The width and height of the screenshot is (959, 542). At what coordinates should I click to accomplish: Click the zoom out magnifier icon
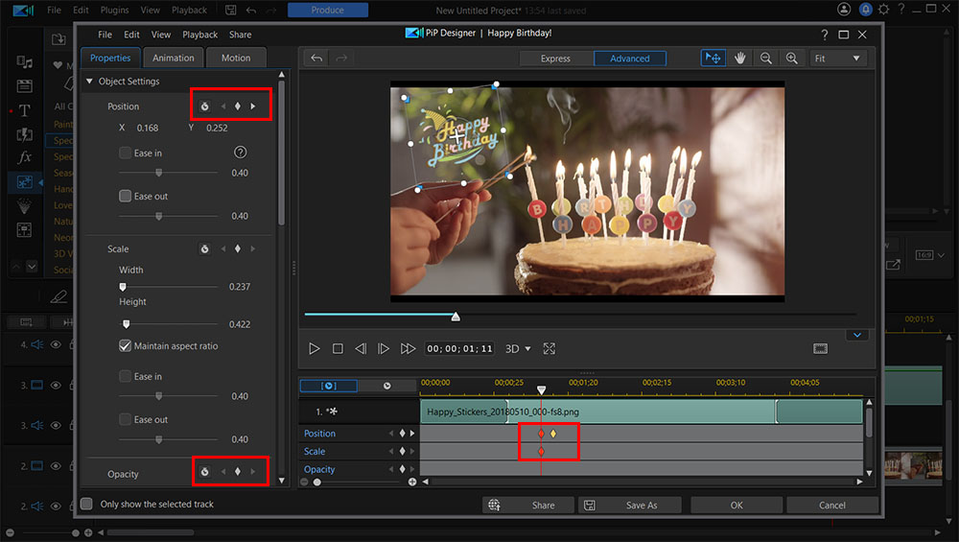(766, 59)
